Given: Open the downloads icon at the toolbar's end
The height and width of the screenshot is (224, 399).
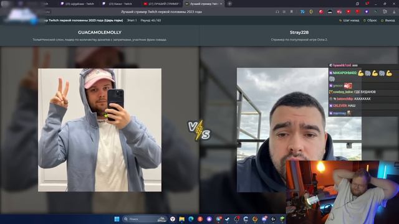Looking at the screenshot, I should (x=395, y=12).
